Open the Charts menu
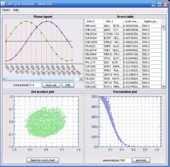This screenshot has width=170, height=167. (x=6, y=10)
